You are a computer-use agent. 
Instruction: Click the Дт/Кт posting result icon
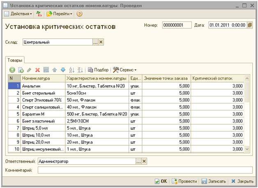[x=39, y=14]
